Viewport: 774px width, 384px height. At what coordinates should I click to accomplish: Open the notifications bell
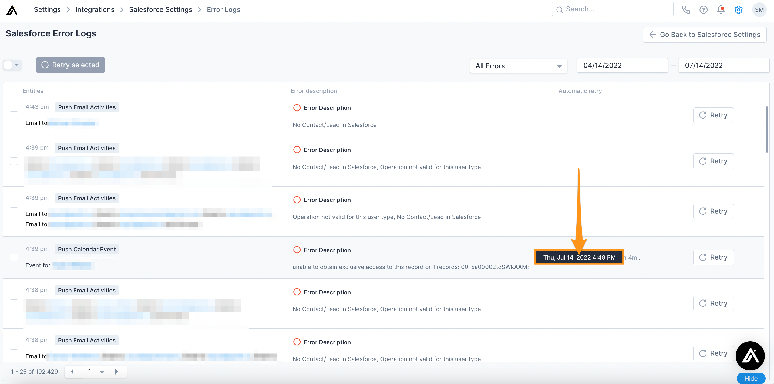click(721, 10)
